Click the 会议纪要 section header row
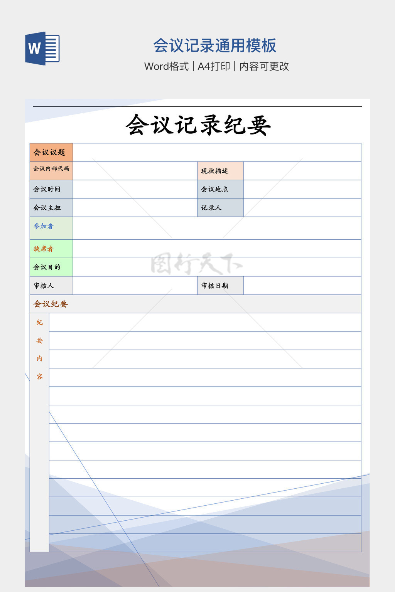 click(195, 304)
